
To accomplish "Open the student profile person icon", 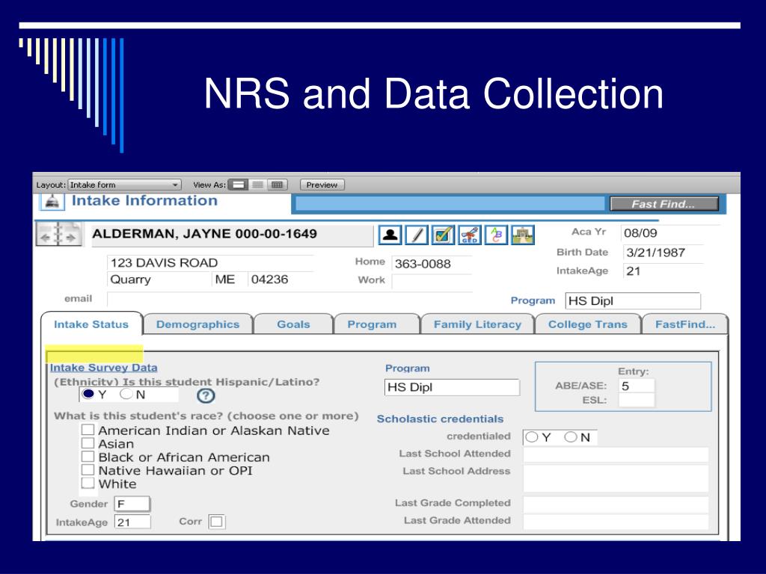I will point(390,235).
